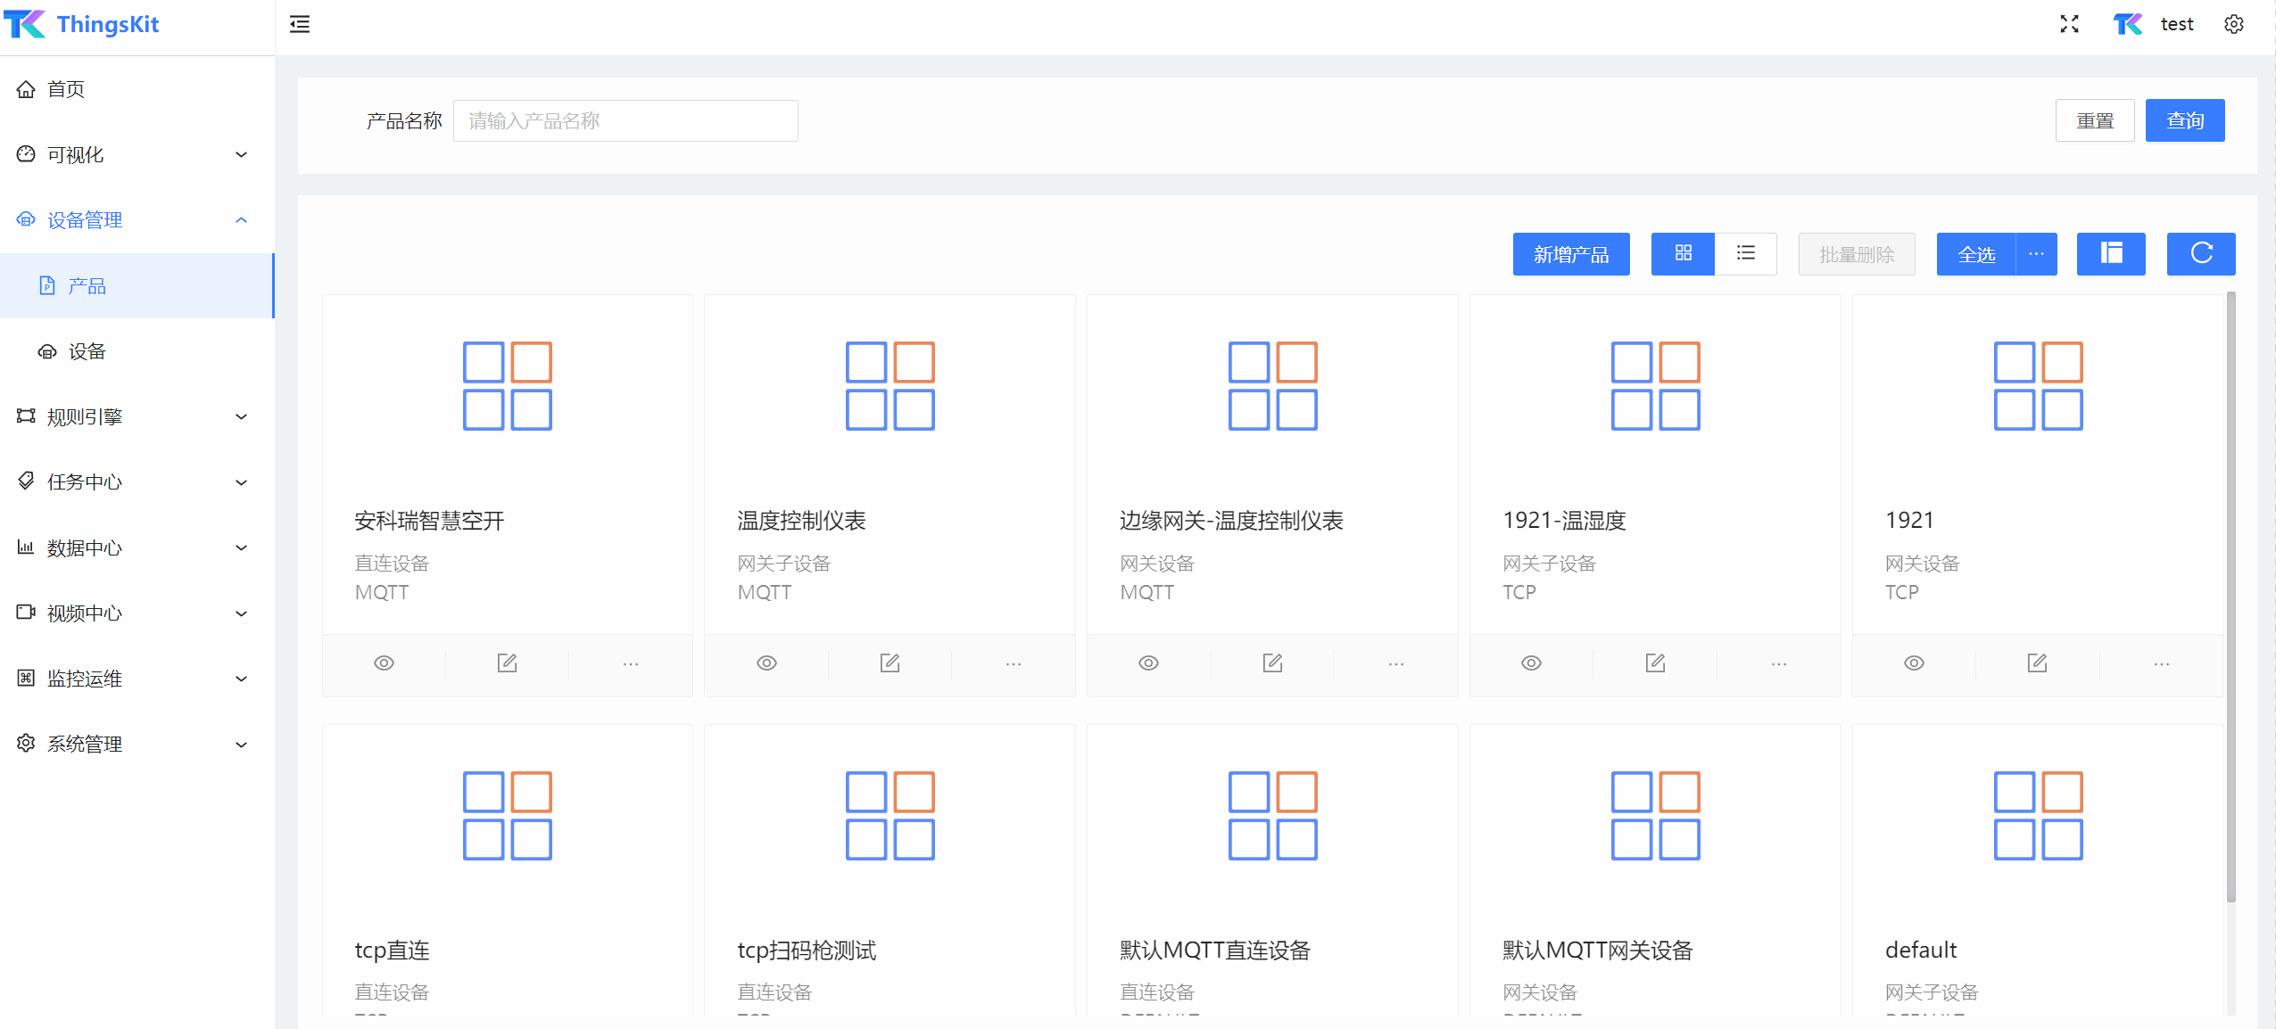This screenshot has width=2276, height=1029.
Task: Edit the 安科瑞智慧空开 product
Action: pyautogui.click(x=507, y=663)
